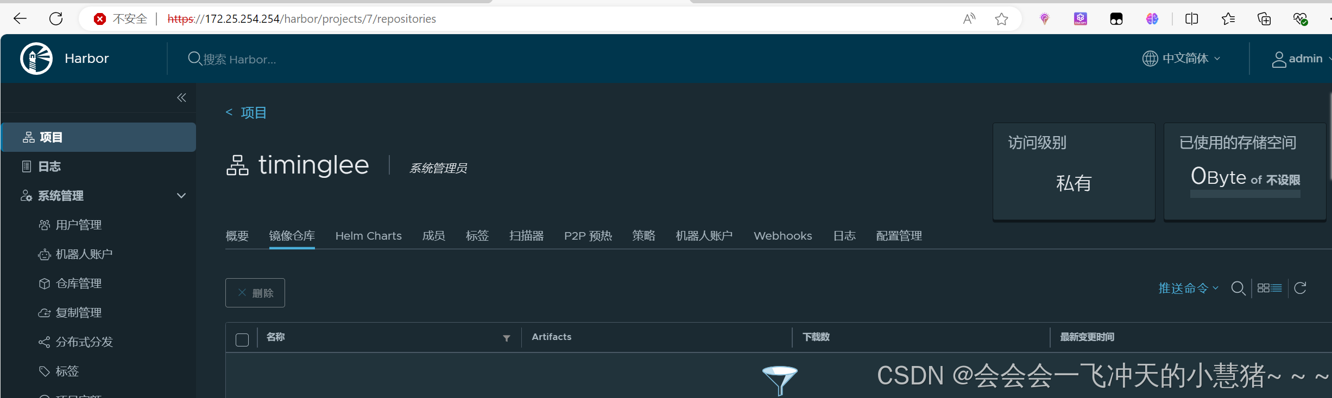
Task: Click the globe language icon
Action: (x=1150, y=59)
